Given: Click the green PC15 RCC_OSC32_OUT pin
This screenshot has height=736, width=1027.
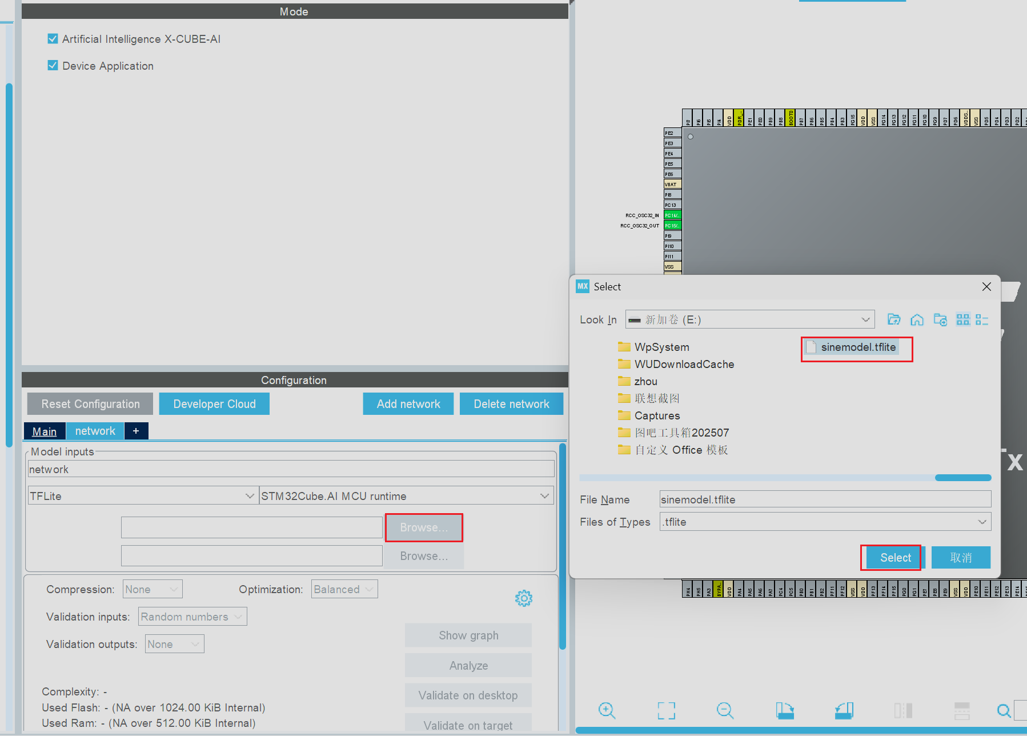Looking at the screenshot, I should [x=672, y=226].
